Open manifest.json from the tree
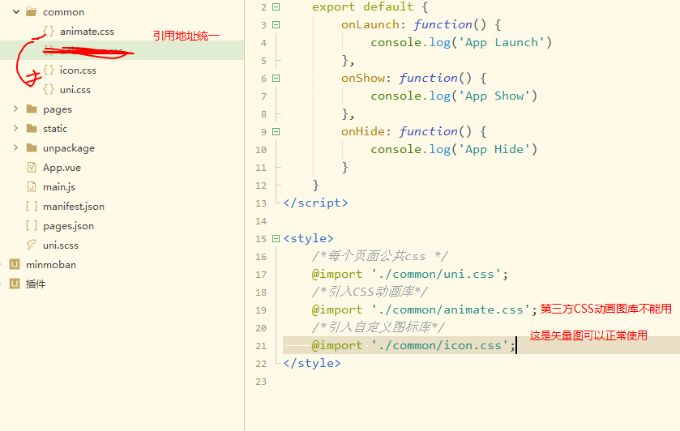Screen dimensions: 680x431 pyautogui.click(x=74, y=207)
